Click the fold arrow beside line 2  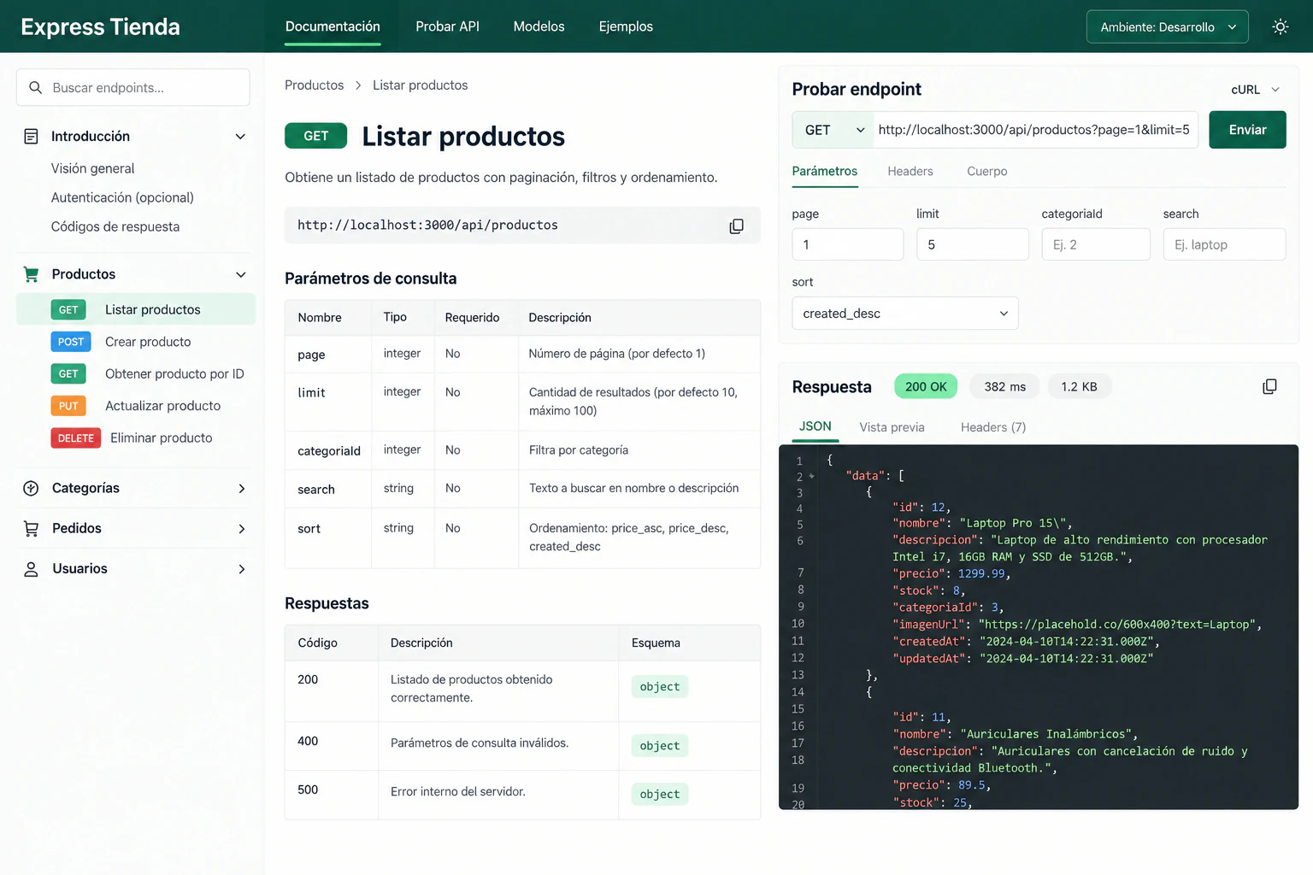click(811, 476)
